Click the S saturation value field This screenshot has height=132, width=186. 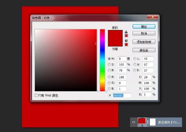point(122,64)
